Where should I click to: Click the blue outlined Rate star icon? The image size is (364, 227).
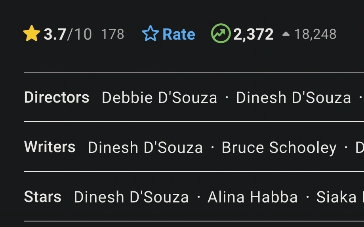pyautogui.click(x=150, y=34)
